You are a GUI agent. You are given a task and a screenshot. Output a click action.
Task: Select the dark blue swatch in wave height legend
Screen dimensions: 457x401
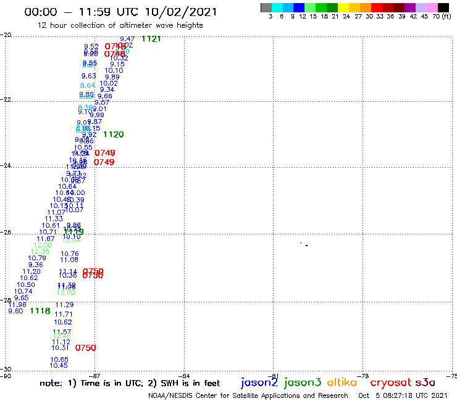pos(299,7)
